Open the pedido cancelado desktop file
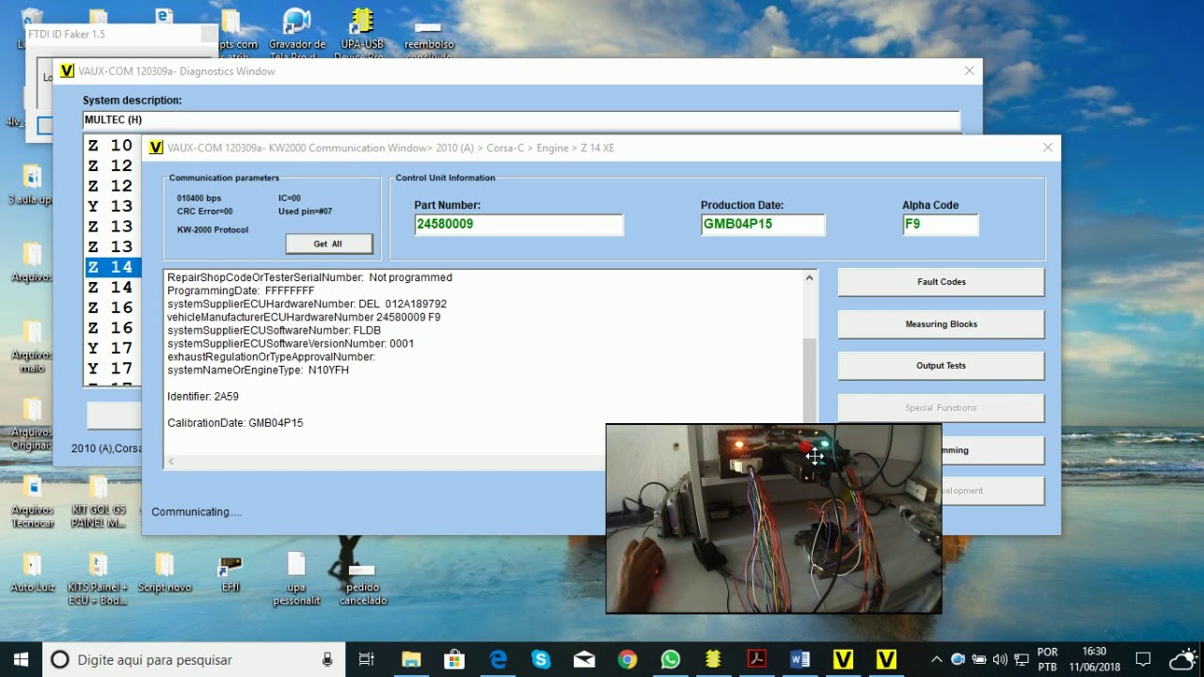 [x=363, y=583]
